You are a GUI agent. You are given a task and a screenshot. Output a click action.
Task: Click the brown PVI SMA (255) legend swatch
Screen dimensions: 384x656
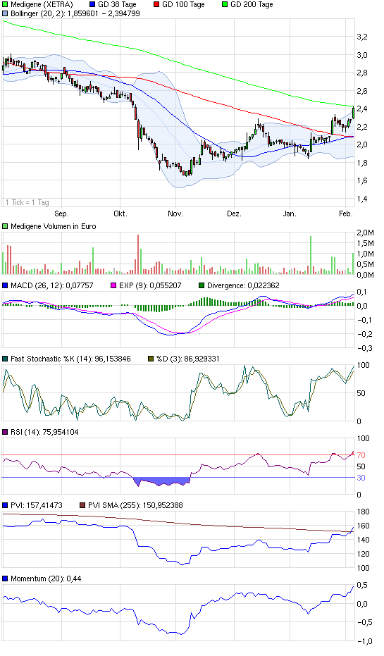coord(82,505)
